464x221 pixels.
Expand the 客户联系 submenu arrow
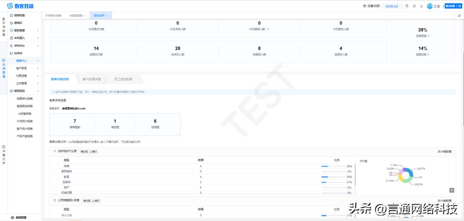(x=38, y=68)
